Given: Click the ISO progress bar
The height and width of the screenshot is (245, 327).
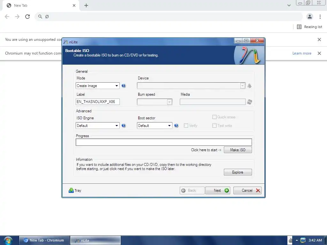Looking at the screenshot, I should tap(164, 142).
